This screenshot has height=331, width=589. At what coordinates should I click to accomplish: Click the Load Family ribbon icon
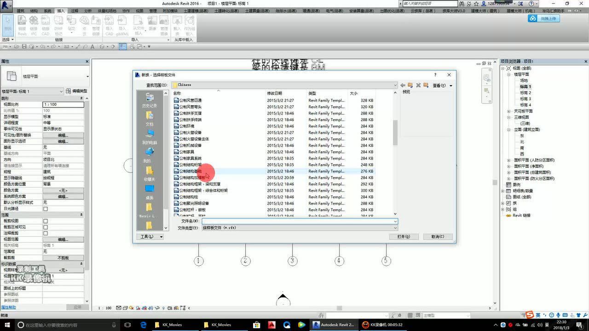click(x=177, y=24)
